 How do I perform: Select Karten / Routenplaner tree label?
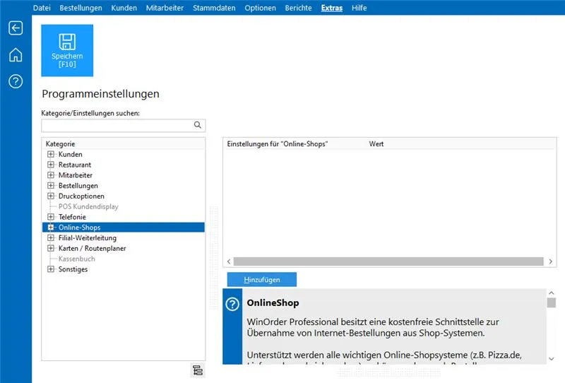(93, 249)
